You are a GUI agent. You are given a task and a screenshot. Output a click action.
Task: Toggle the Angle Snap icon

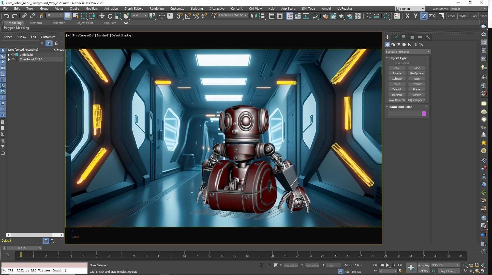point(188,16)
